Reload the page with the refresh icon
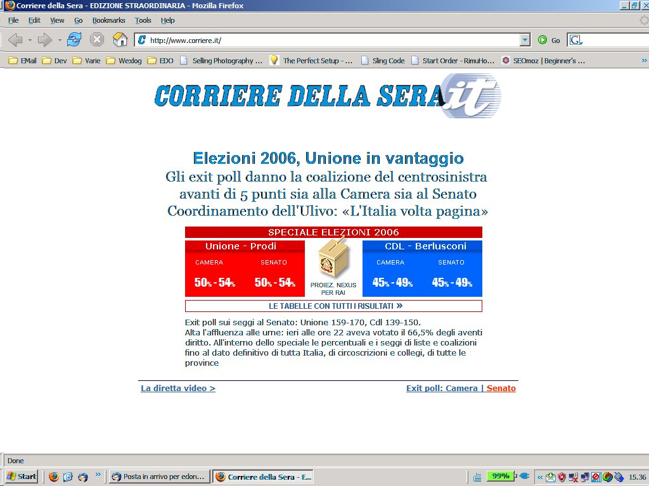Image resolution: width=649 pixels, height=486 pixels. pyautogui.click(x=74, y=40)
